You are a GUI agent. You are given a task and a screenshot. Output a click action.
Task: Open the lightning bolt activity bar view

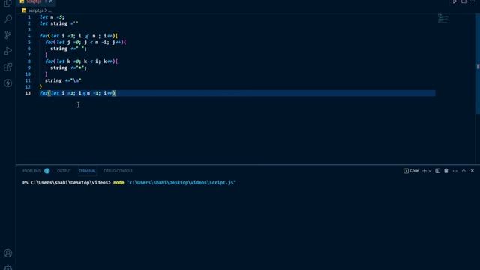pos(7,83)
